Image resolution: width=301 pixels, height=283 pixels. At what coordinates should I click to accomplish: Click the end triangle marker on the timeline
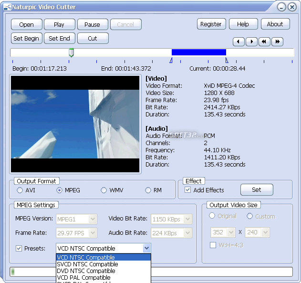(x=227, y=60)
